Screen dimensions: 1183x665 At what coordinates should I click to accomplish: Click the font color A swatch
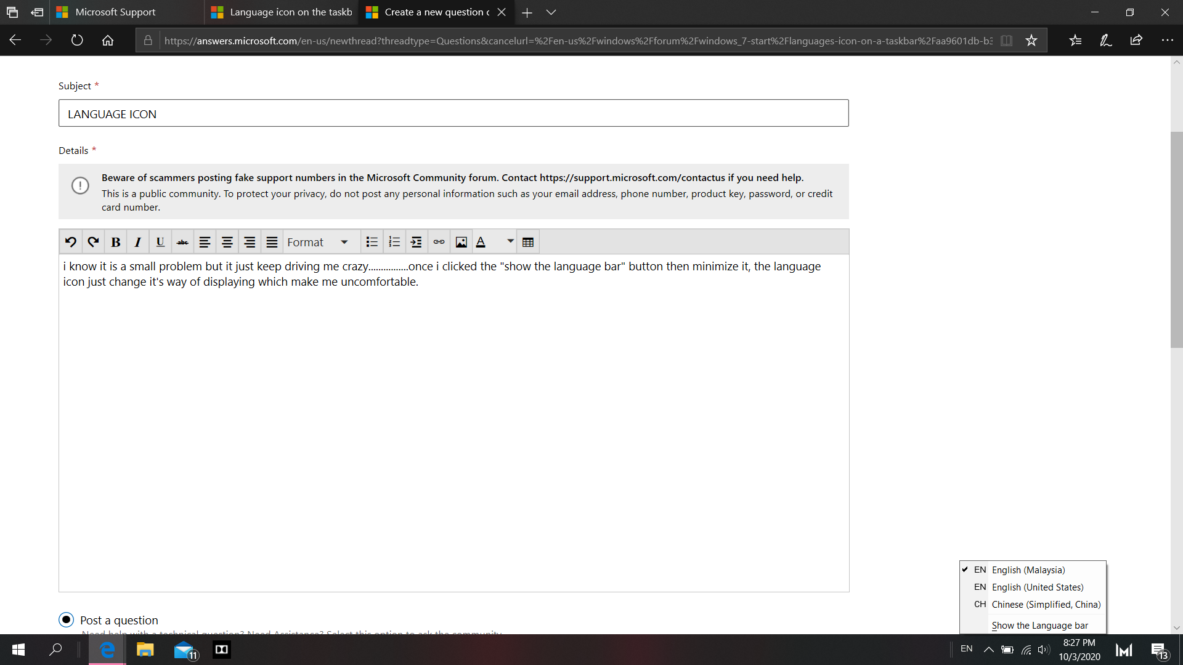click(481, 242)
